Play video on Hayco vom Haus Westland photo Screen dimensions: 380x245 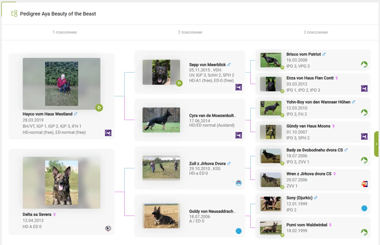tap(99, 108)
